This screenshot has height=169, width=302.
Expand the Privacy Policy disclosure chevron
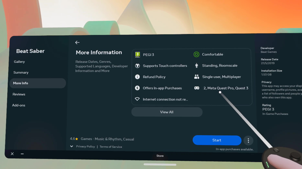(71, 146)
